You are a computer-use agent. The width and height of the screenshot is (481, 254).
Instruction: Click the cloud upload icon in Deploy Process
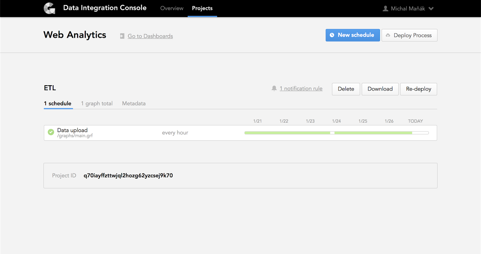point(388,35)
